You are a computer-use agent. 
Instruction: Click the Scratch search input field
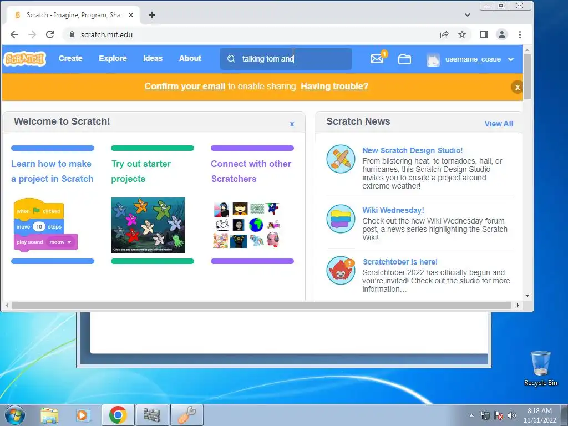tap(286, 59)
